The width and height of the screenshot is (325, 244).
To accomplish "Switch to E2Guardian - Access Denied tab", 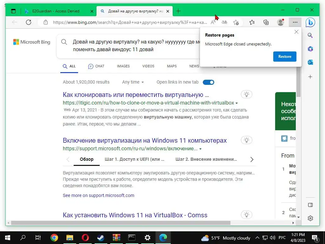I will 56,11.
